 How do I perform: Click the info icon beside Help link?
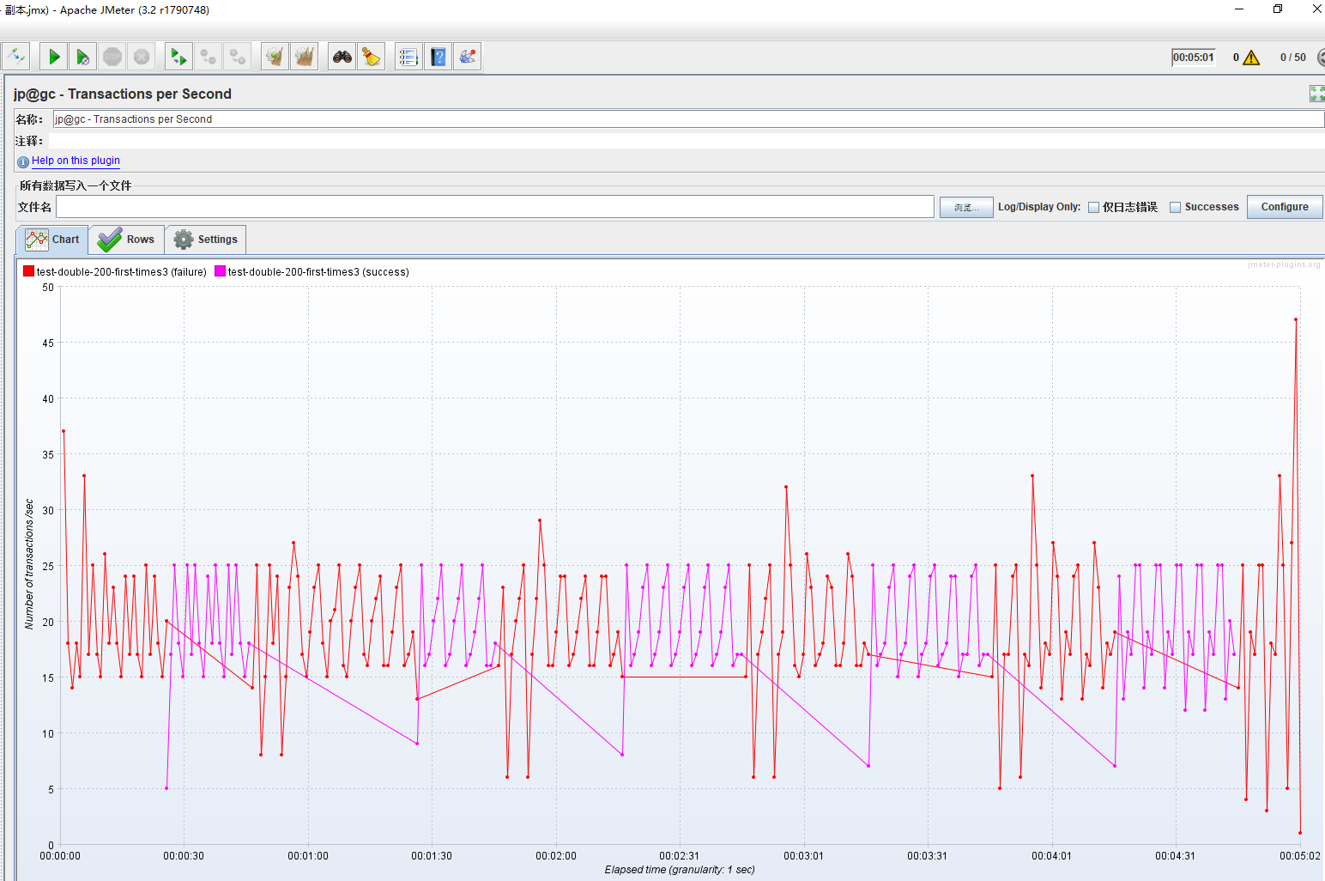[23, 161]
